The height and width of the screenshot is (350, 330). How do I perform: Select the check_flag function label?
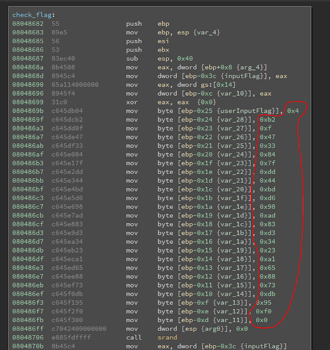point(32,15)
